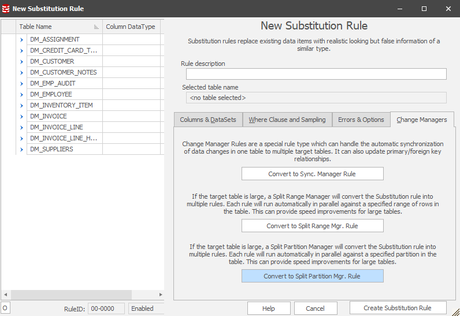Open the Where Clause and Sampling tab

287,120
